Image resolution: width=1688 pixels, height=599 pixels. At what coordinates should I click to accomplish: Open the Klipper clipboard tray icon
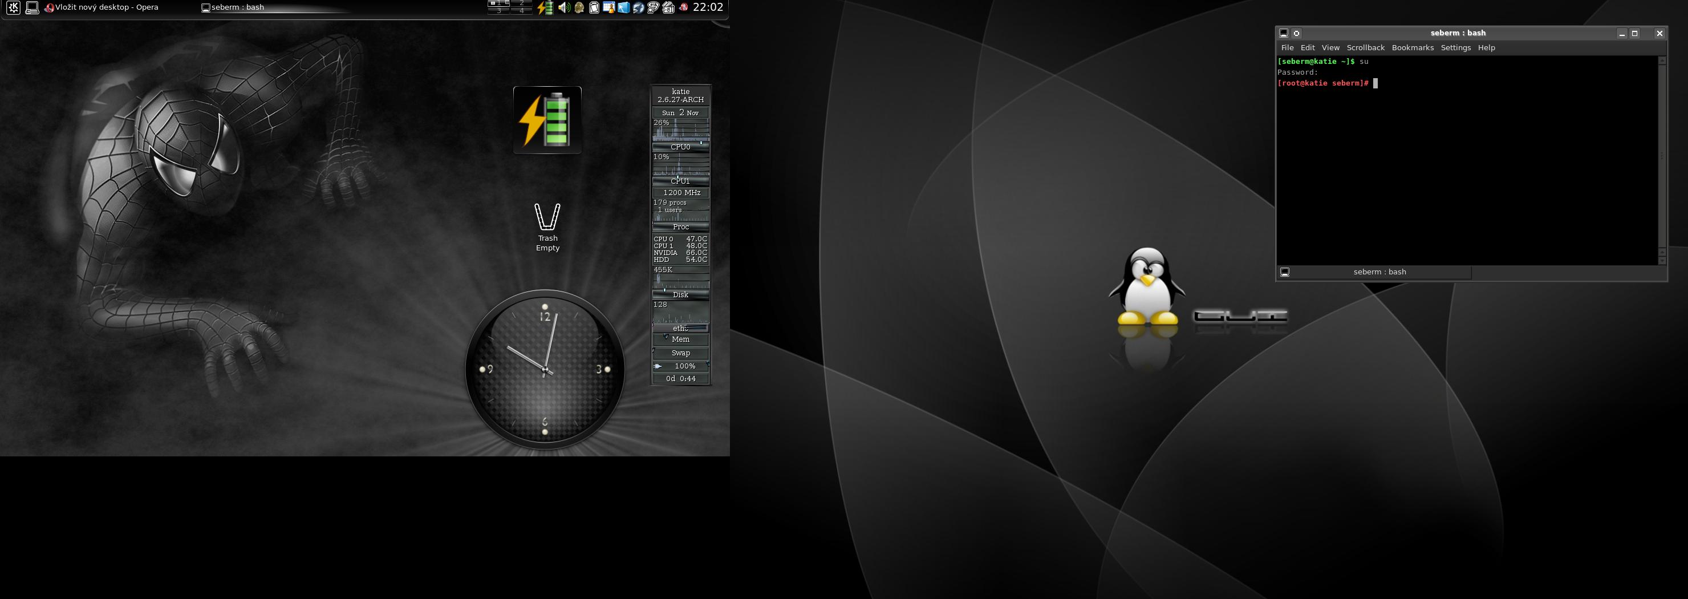594,8
